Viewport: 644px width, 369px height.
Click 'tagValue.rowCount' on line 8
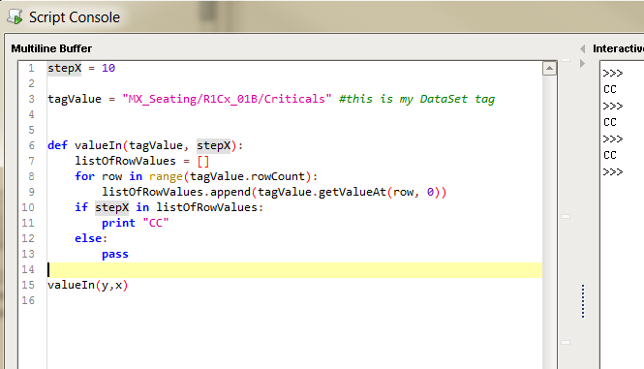pos(247,176)
